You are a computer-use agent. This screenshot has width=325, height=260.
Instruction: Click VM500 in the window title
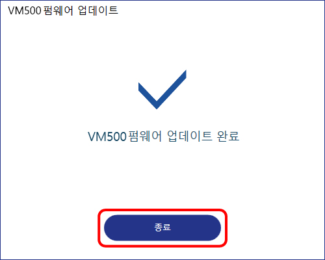pos(25,10)
